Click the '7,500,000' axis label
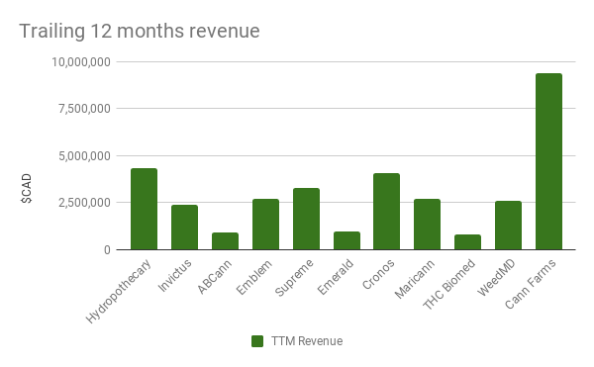The height and width of the screenshot is (367, 594). 84,109
